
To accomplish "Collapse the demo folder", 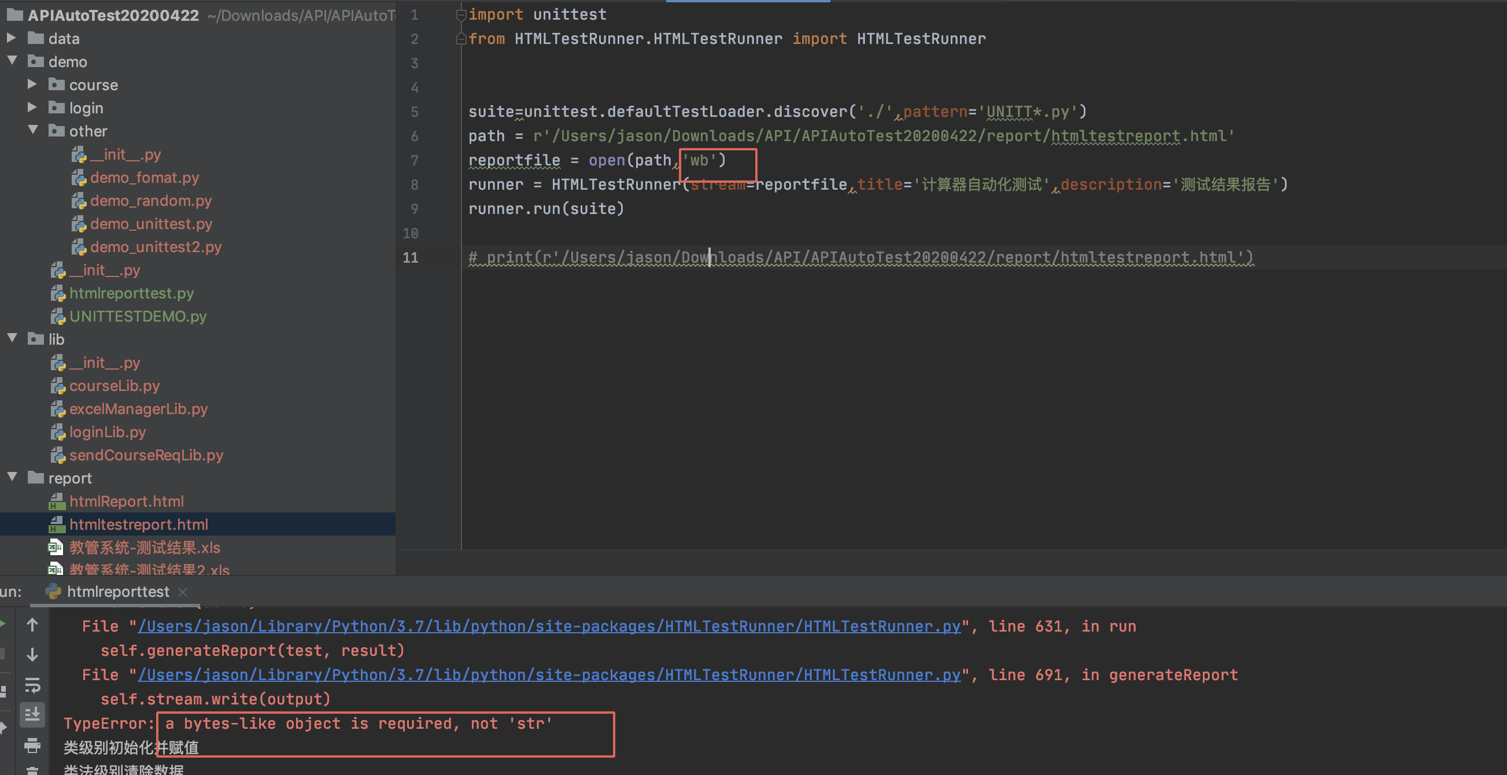I will pos(11,61).
